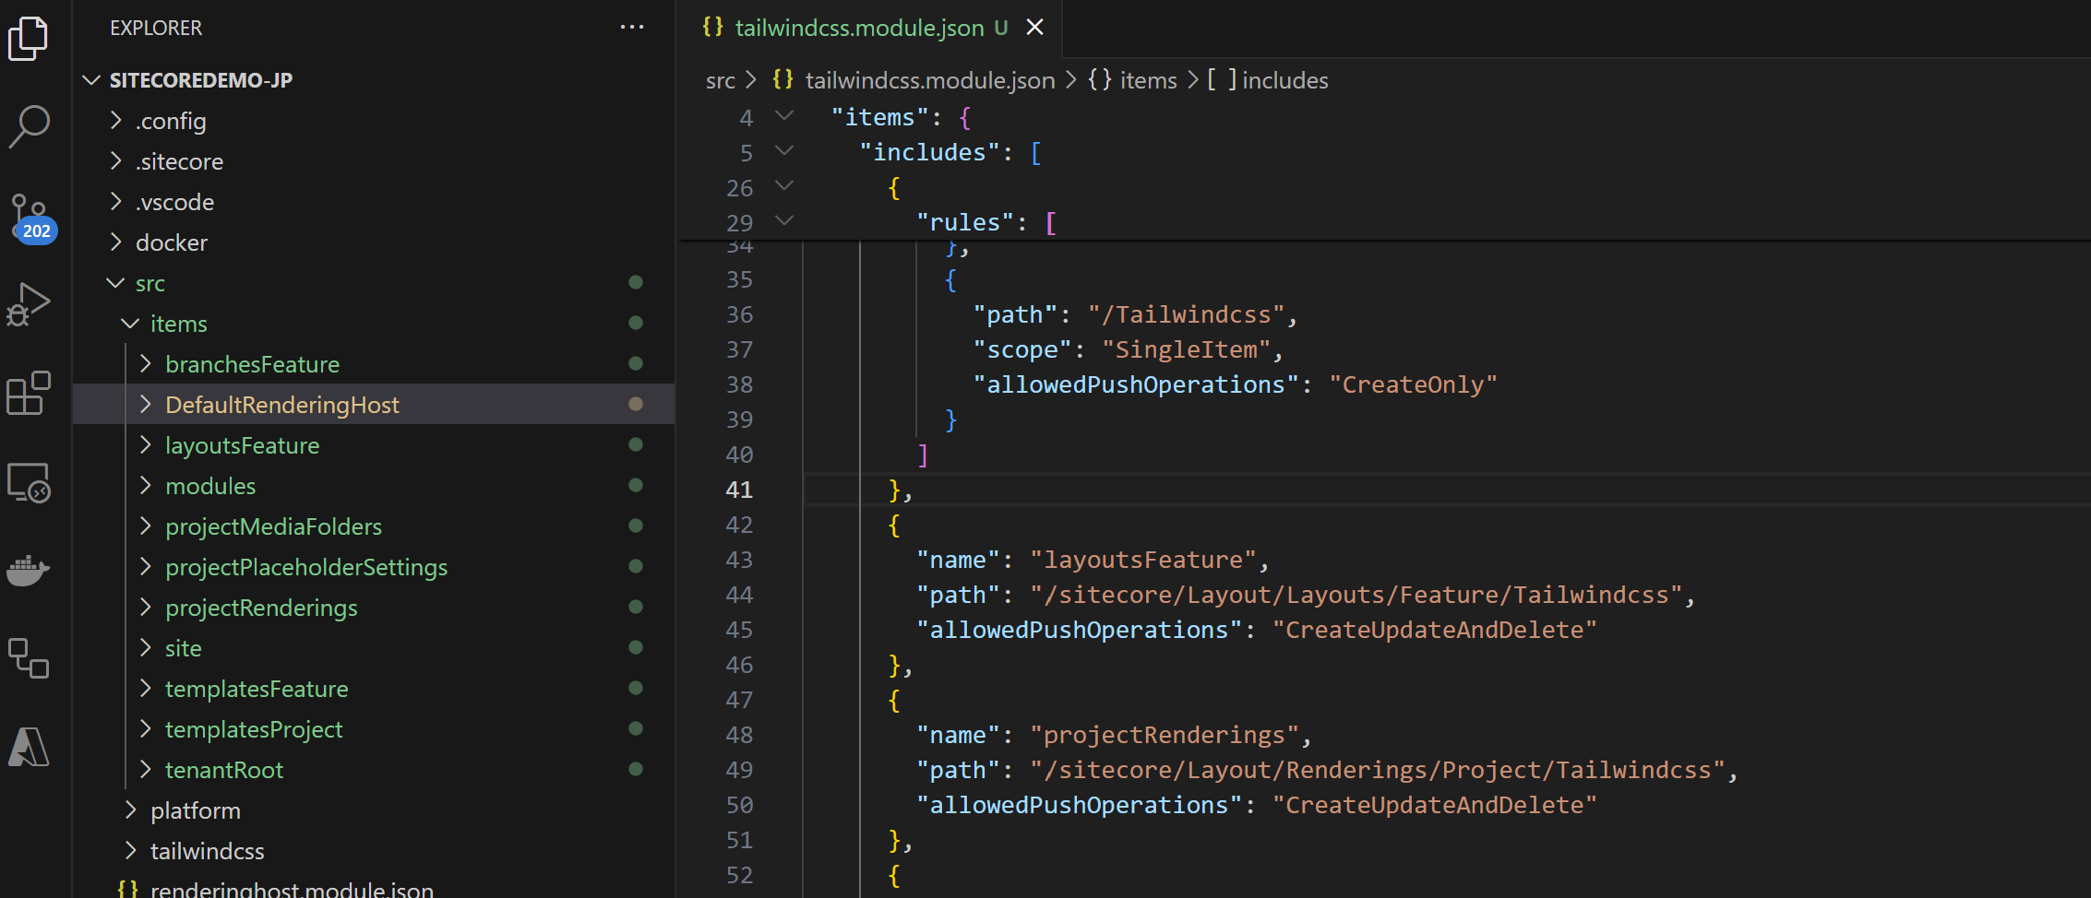2091x898 pixels.
Task: Click the items breadcrumb segment
Action: pyautogui.click(x=1149, y=80)
